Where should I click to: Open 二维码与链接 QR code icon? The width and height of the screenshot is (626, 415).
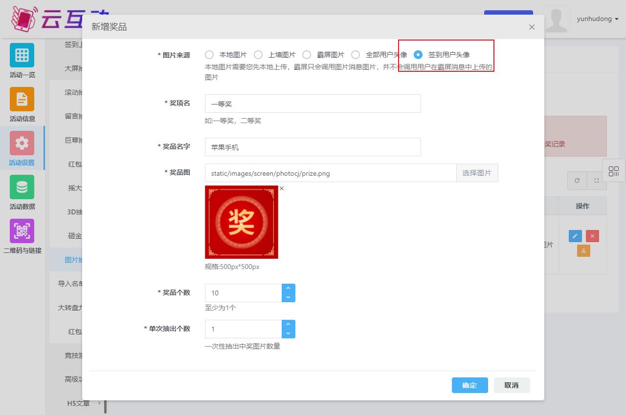22,231
